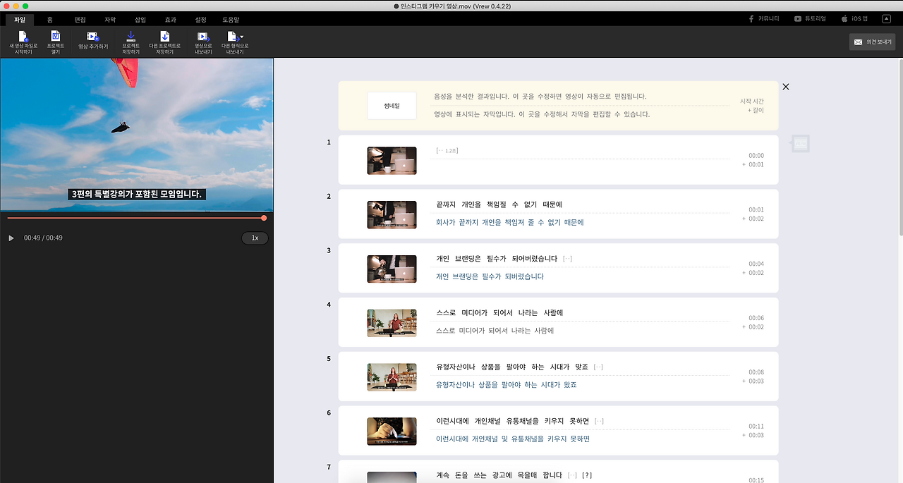Click the 00:06 start time of clip 4
Image resolution: width=903 pixels, height=483 pixels.
[756, 318]
